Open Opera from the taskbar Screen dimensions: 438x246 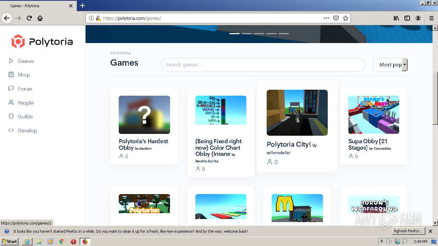[73, 242]
